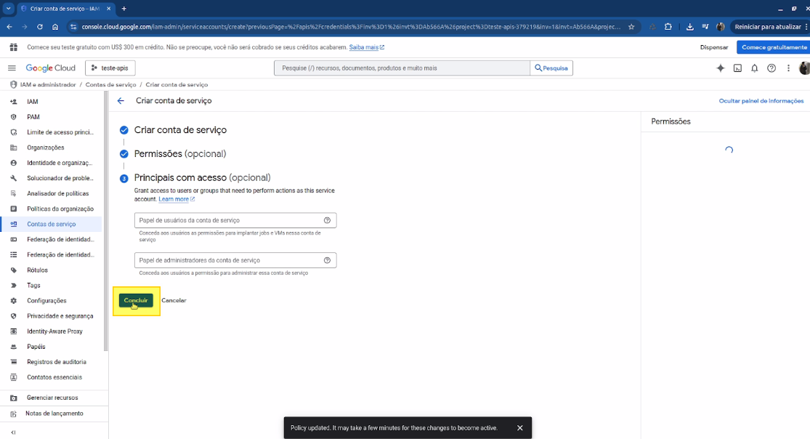The image size is (810, 439).
Task: Reload the page with the browser refresh icon
Action: pos(40,27)
